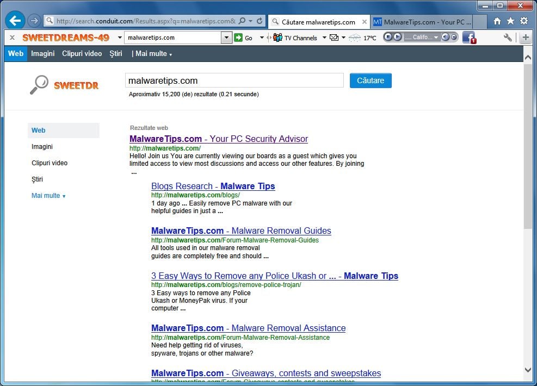Click the weather cloud icon

click(x=354, y=38)
